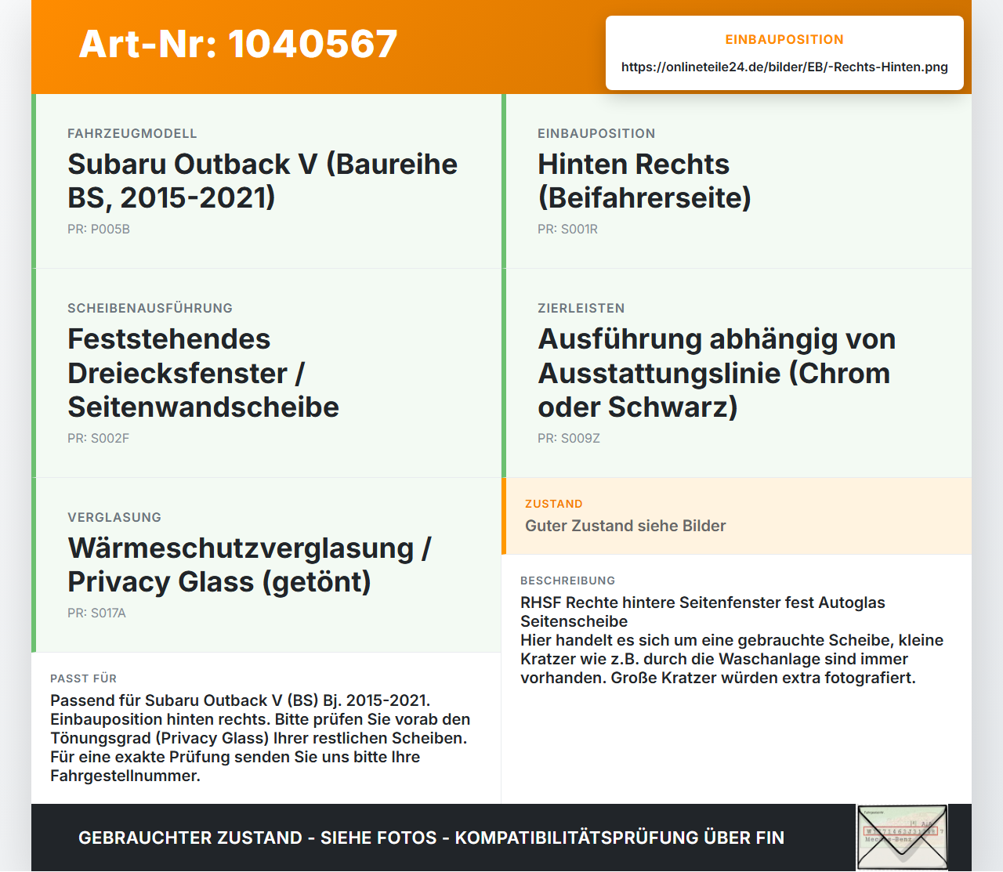Click 'Subaru Outback V (Baureihe BS, 2015-2021)' text
The image size is (1003, 872).
click(263, 180)
